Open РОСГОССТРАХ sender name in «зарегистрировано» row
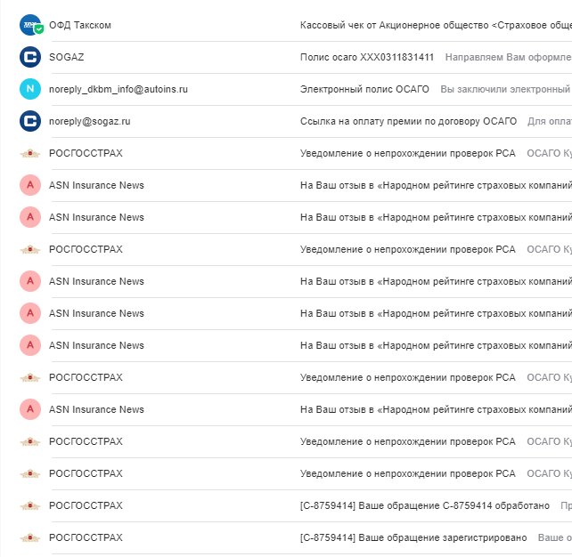This screenshot has width=572, height=557. 86,537
